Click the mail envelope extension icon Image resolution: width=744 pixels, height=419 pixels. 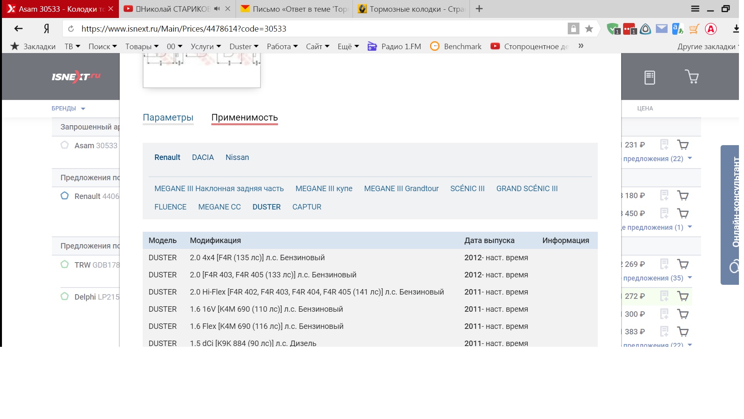tap(662, 28)
